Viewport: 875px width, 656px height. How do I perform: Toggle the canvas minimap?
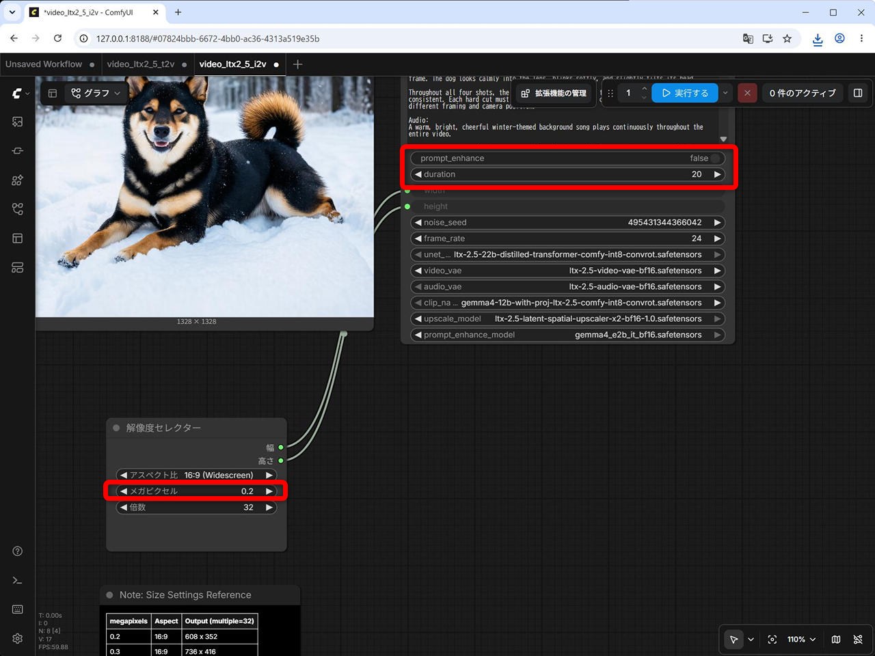[836, 640]
